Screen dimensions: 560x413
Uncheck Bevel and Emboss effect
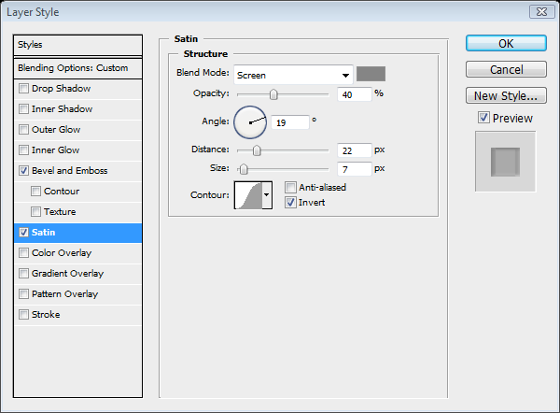[x=24, y=171]
